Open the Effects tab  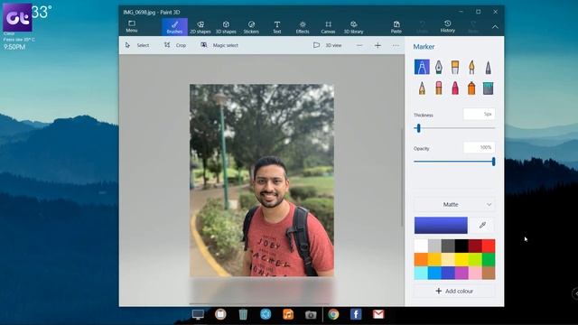(303, 27)
